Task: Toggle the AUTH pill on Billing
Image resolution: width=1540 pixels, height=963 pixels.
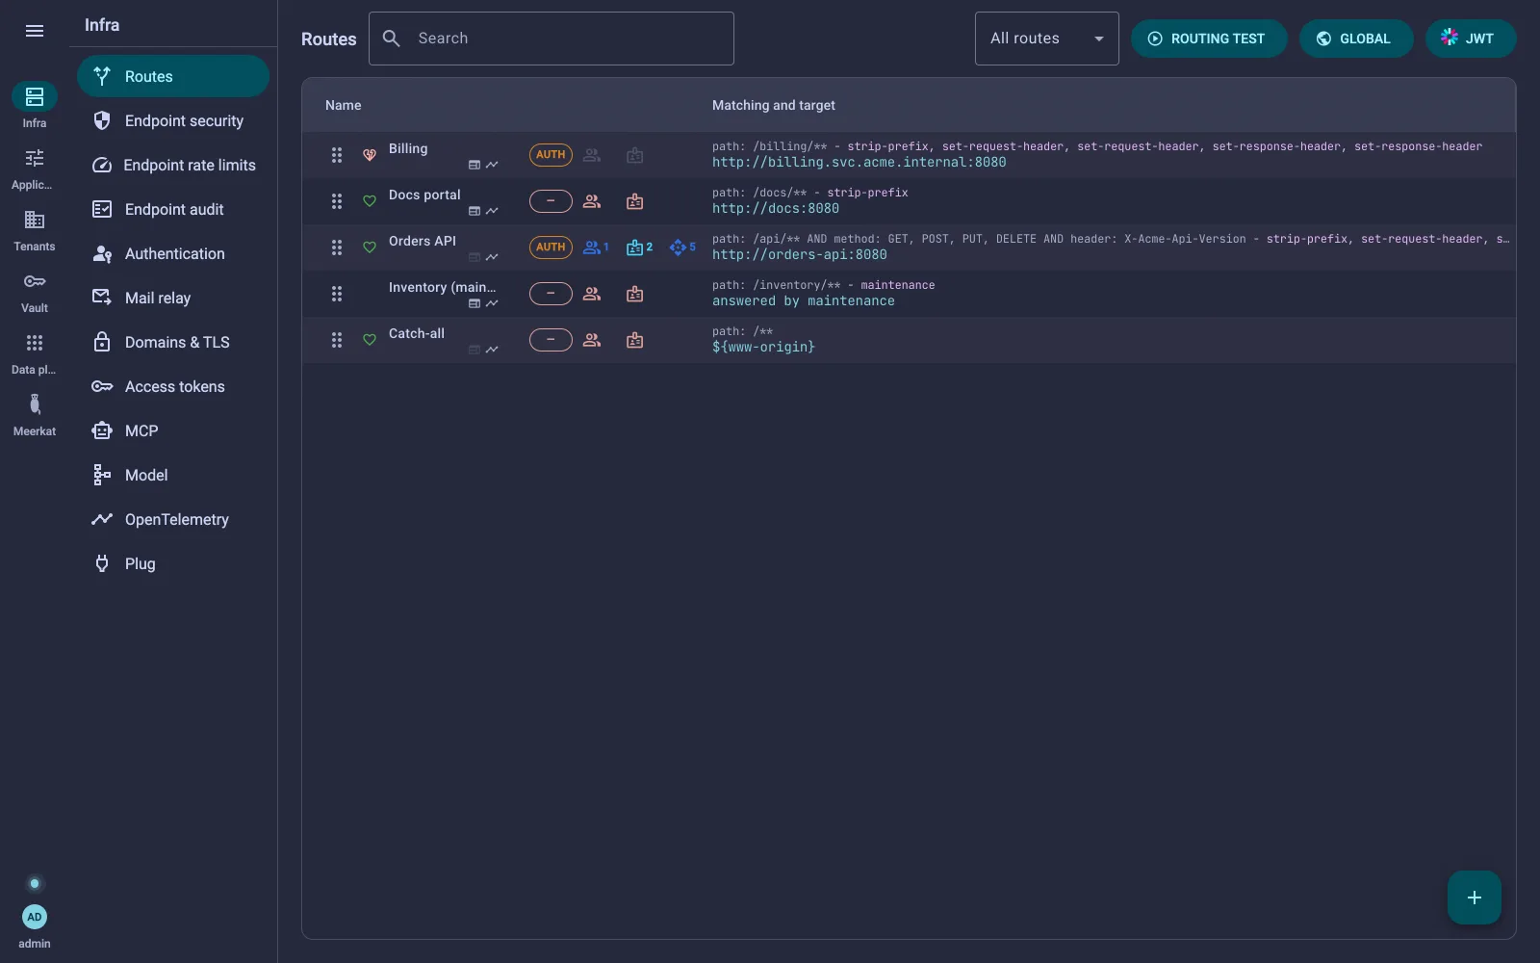Action: 551,155
